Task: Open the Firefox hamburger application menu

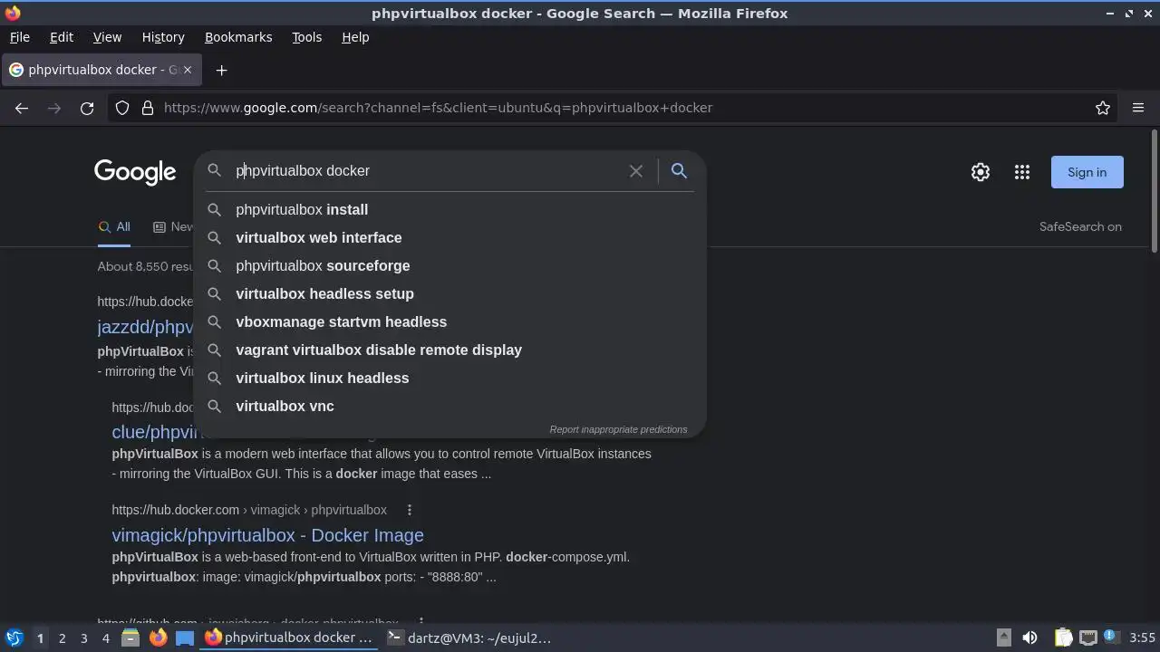Action: pyautogui.click(x=1138, y=108)
